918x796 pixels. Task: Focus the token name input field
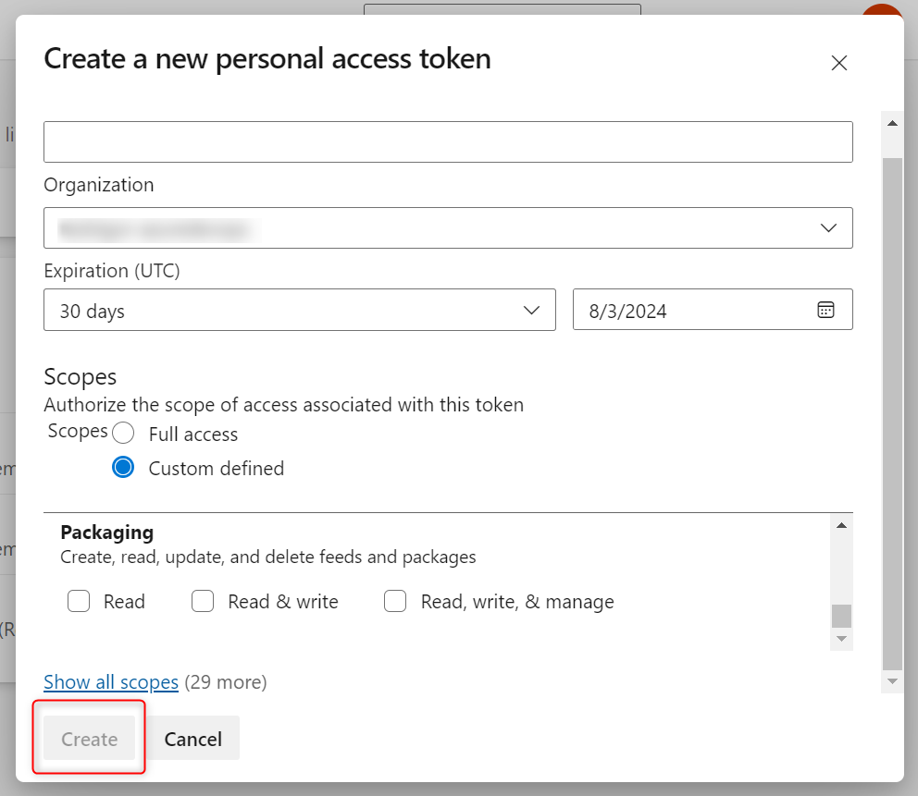(448, 141)
